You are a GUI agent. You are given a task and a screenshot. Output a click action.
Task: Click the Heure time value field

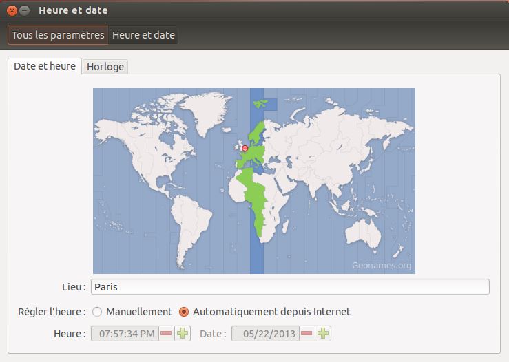point(125,334)
